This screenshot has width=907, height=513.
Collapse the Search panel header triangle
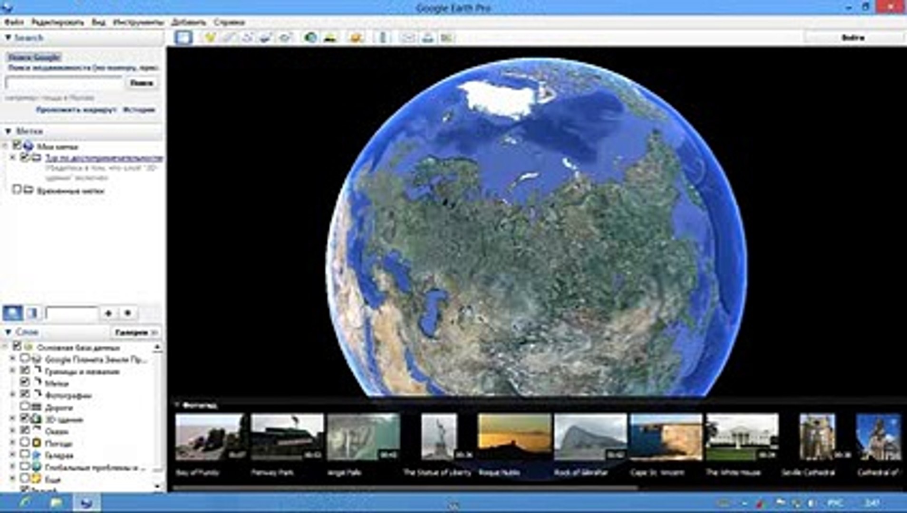coord(8,38)
